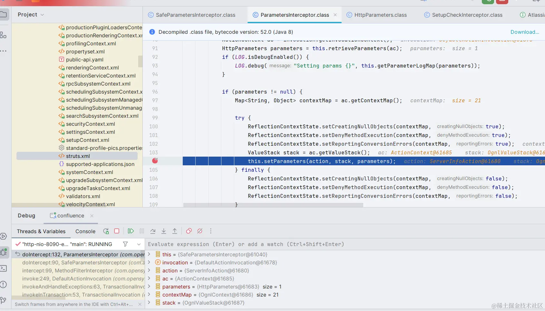Click the project tree vertical scrollbar

[x=140, y=61]
